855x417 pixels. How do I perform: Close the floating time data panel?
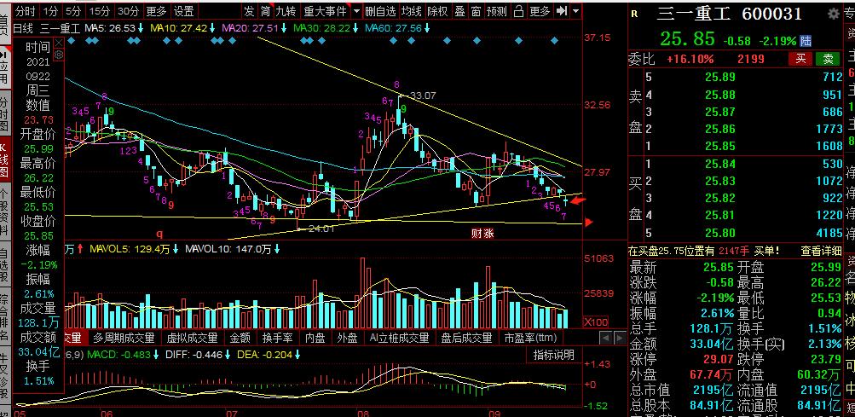pos(59,43)
